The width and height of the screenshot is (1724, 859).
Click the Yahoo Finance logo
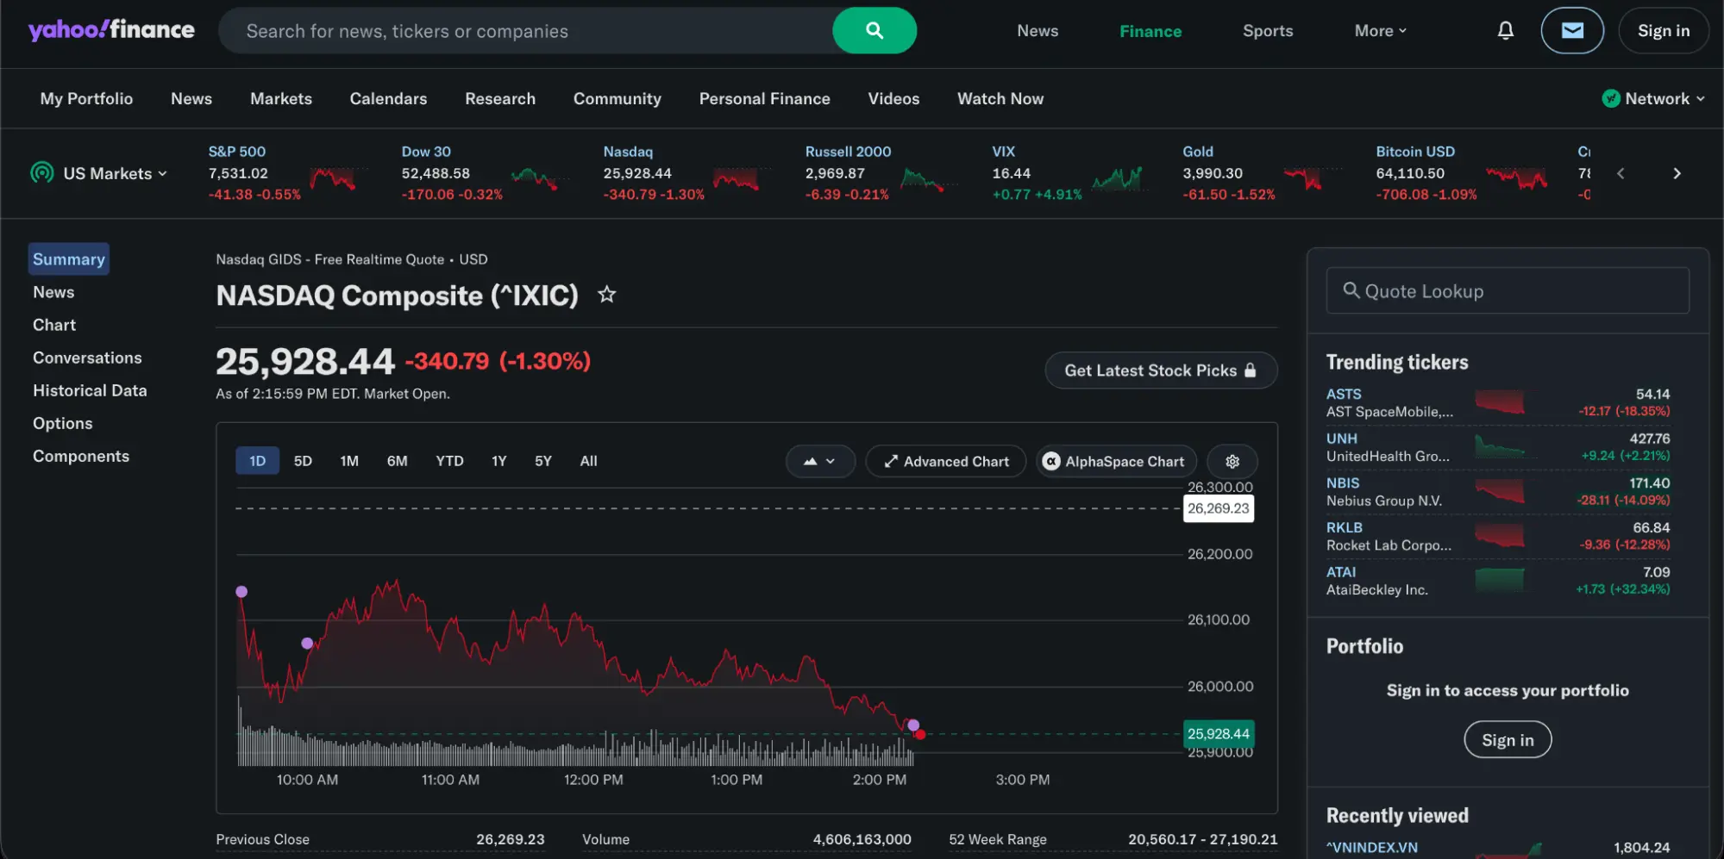tap(111, 30)
